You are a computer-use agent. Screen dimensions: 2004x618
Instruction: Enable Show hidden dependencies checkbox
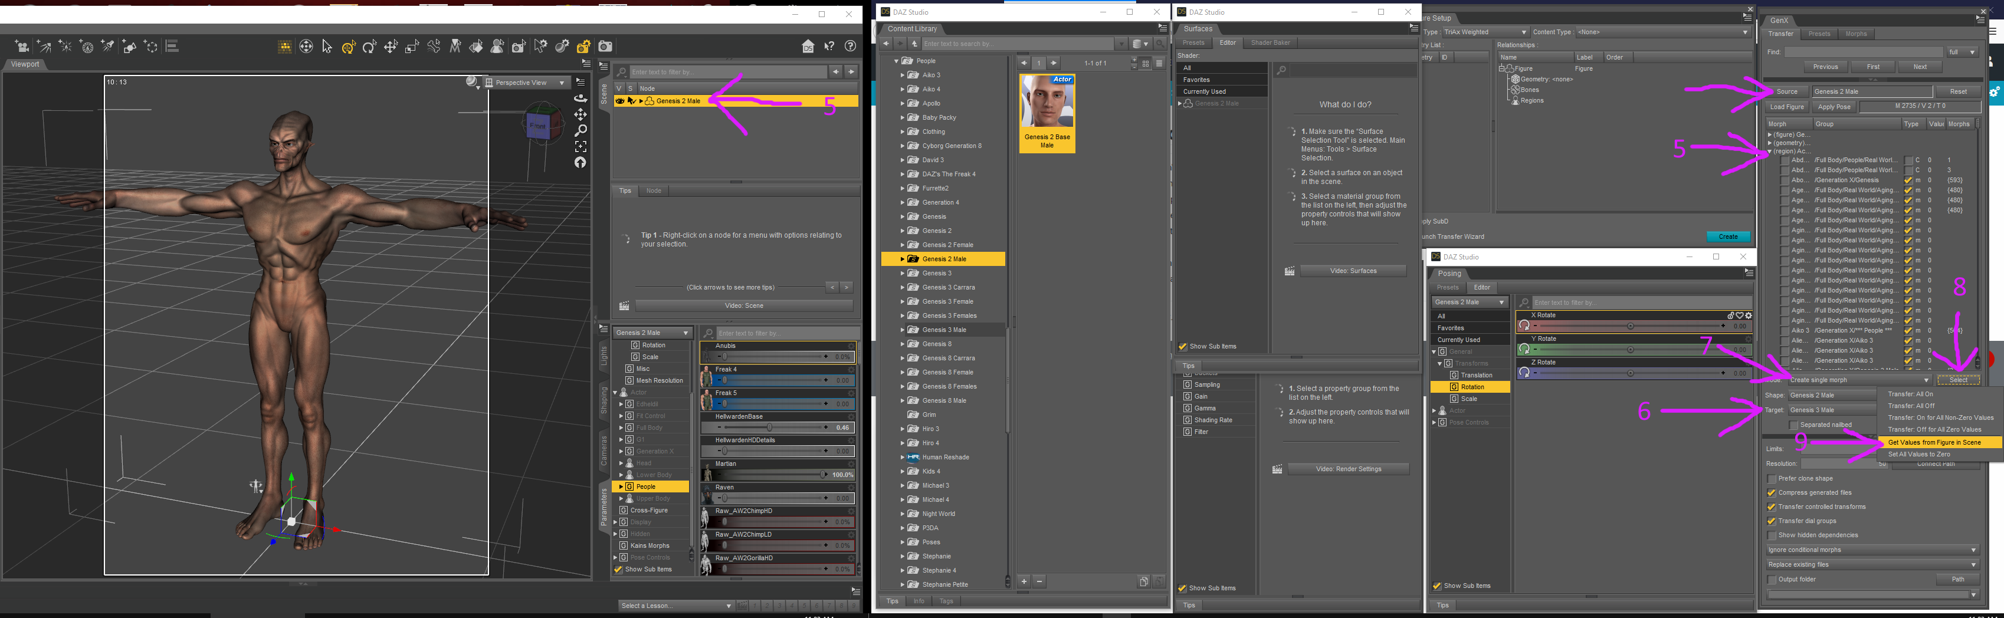coord(1772,535)
